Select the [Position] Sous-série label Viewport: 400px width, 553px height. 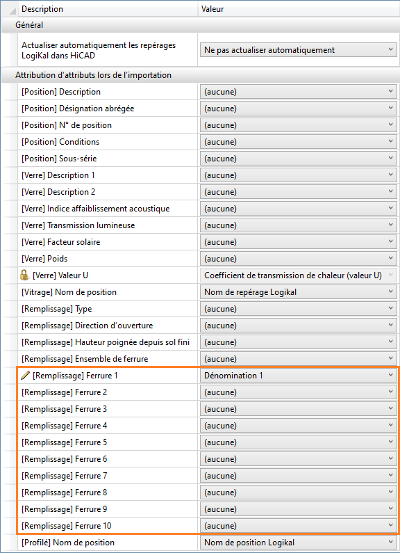click(x=59, y=159)
